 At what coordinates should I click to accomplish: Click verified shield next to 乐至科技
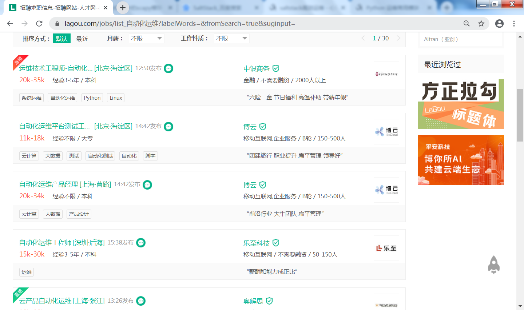pyautogui.click(x=276, y=243)
